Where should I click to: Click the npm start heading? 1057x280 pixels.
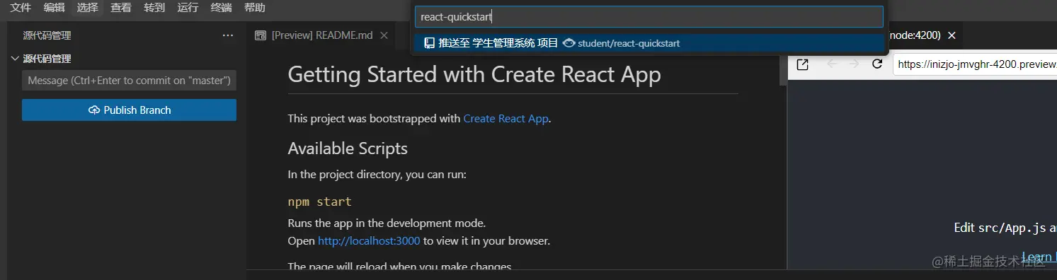tap(319, 202)
